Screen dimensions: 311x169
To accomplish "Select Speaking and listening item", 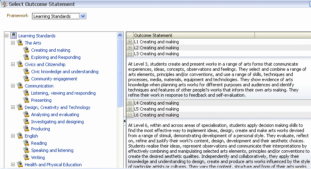I will click(x=52, y=150).
